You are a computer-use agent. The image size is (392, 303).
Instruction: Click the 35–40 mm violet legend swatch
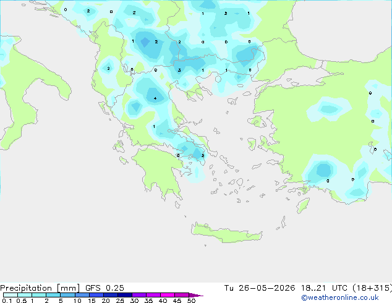(153, 295)
